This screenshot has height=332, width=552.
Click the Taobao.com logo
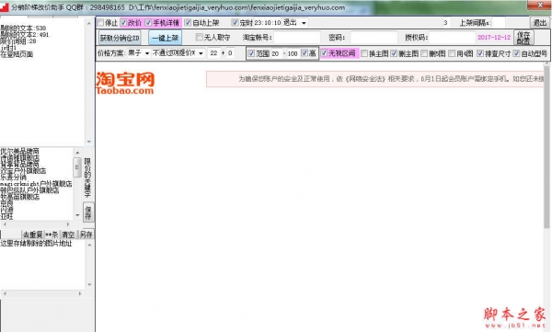click(x=125, y=84)
